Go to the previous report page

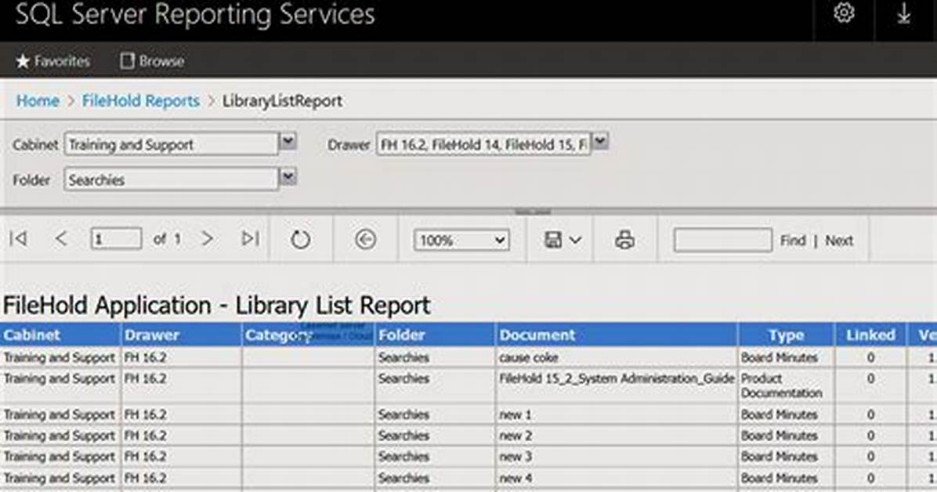[x=60, y=239]
